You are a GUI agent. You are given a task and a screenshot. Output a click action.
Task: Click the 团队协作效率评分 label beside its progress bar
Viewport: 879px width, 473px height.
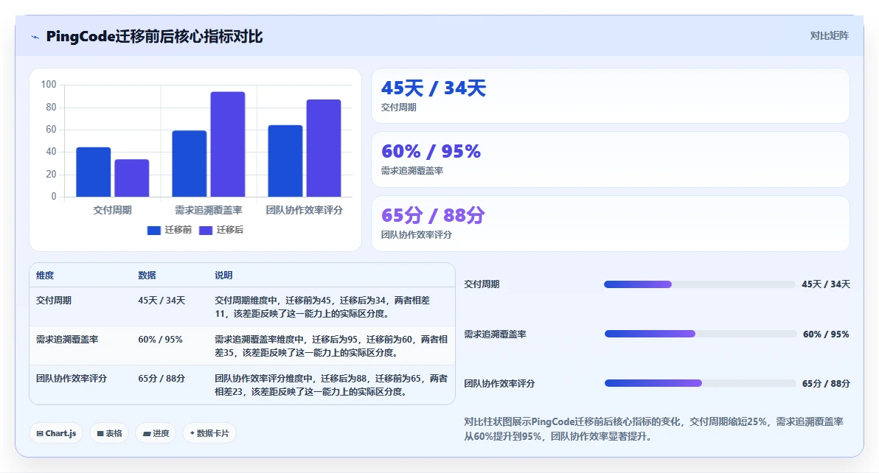tap(499, 384)
